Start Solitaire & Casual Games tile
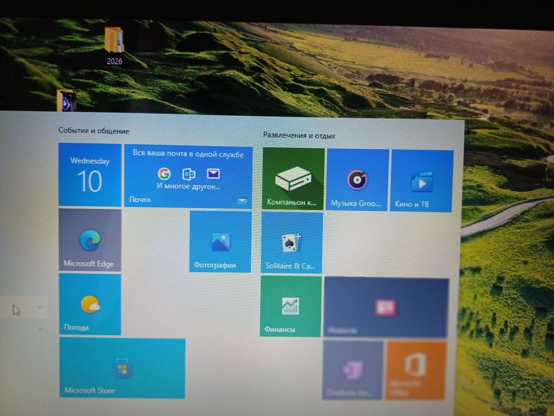 click(292, 242)
